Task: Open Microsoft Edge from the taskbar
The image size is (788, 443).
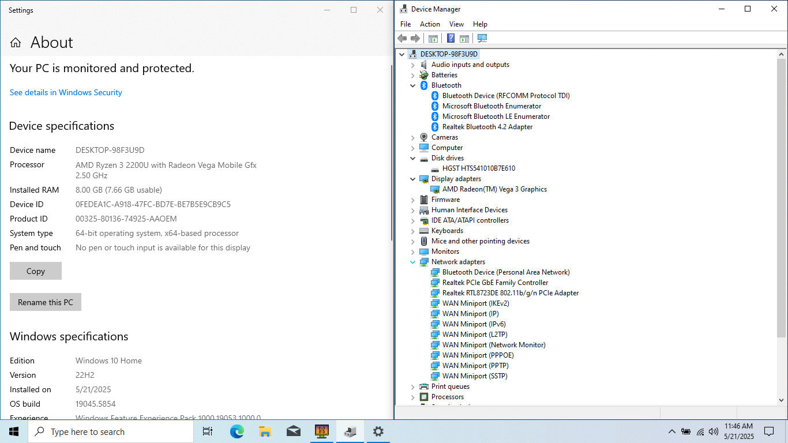Action: click(237, 431)
